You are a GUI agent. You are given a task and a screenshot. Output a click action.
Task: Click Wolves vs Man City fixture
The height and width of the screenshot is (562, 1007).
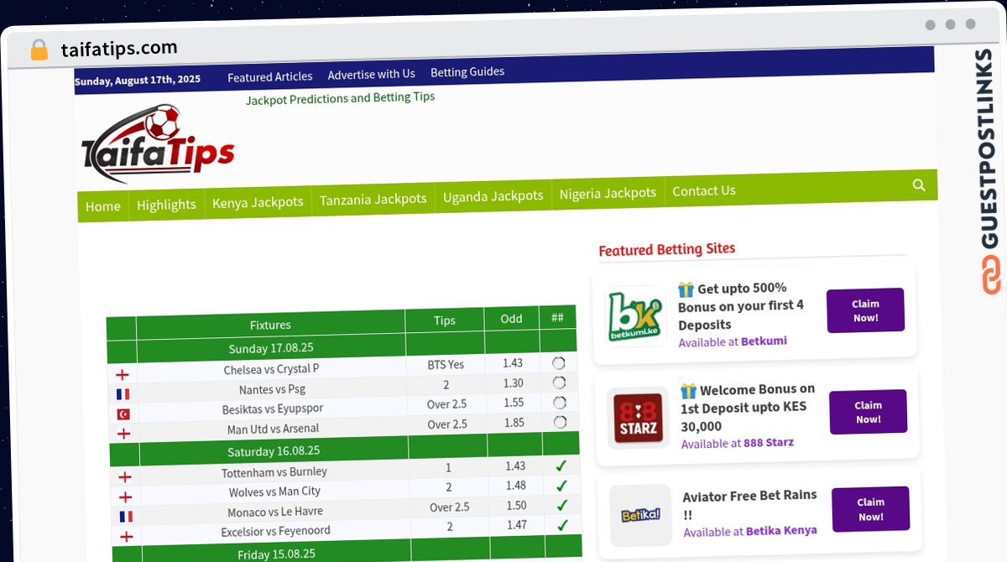point(275,492)
